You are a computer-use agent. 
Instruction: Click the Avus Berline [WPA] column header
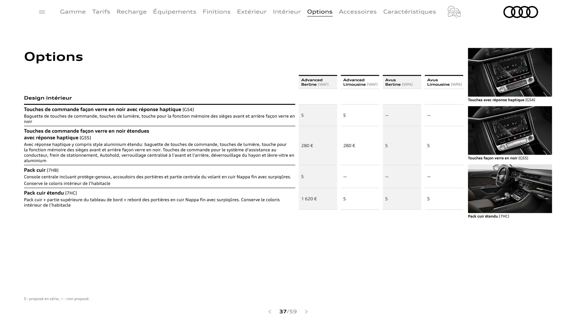[x=402, y=82]
